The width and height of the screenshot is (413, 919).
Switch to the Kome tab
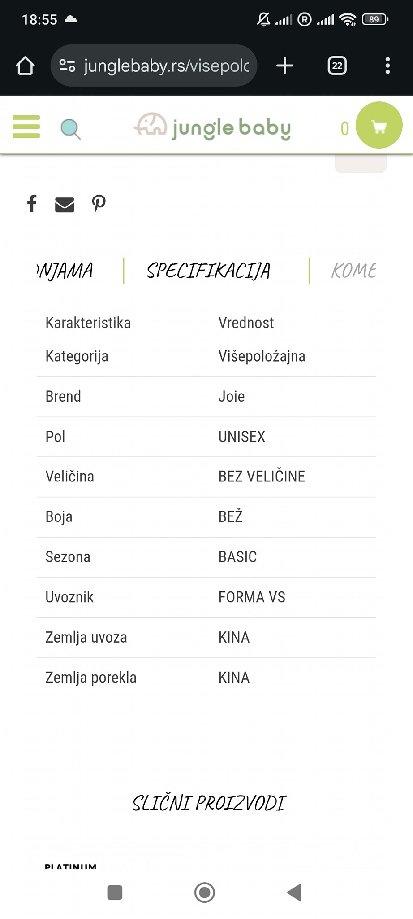pos(353,271)
